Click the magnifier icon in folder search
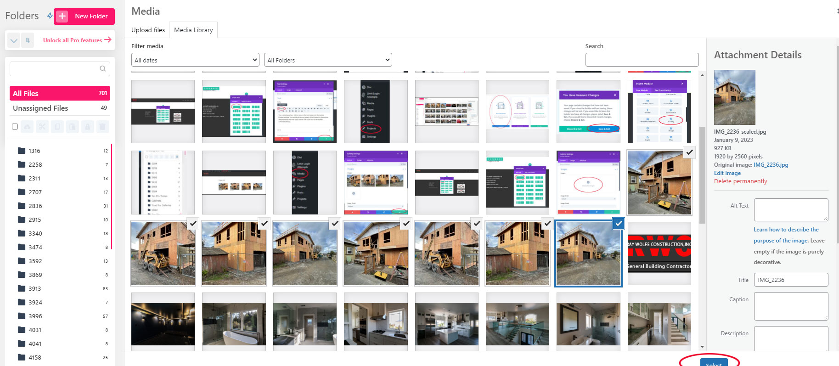Image resolution: width=839 pixels, height=366 pixels. point(103,69)
